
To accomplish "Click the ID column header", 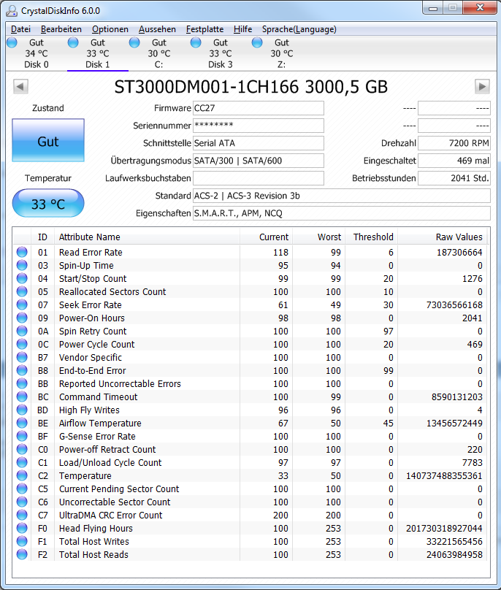I will [42, 237].
